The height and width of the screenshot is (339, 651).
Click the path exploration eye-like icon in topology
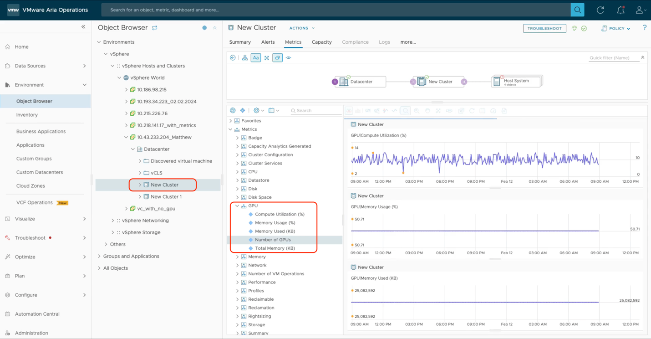click(x=288, y=58)
